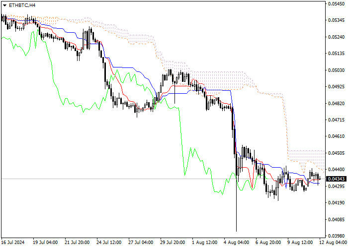Select time axis label 4 Aug 04:00
Screen dimensions: 348x248
(x=236, y=243)
